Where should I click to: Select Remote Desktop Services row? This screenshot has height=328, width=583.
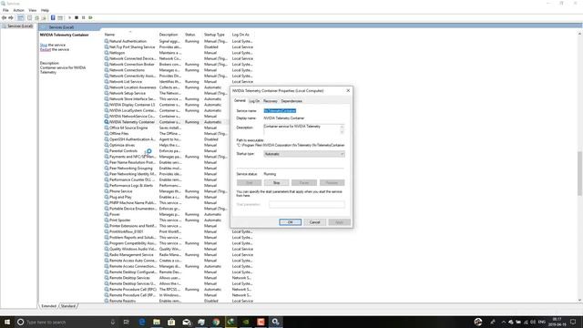coord(179,278)
